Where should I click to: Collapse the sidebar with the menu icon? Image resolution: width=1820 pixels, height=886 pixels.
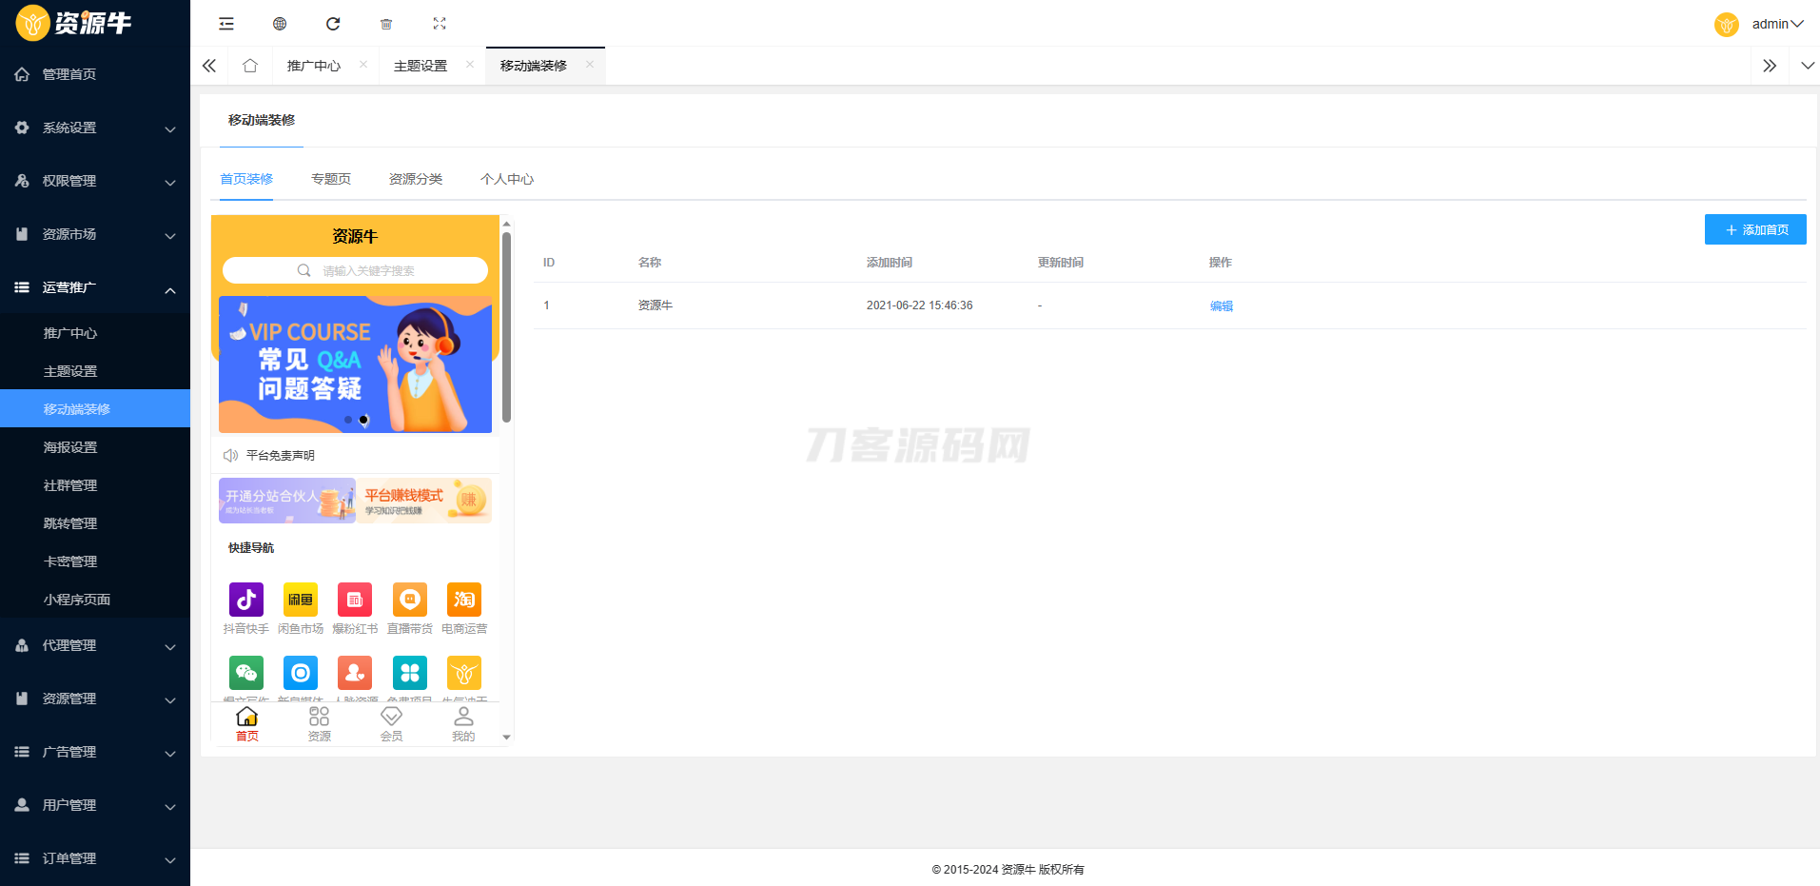[x=225, y=23]
